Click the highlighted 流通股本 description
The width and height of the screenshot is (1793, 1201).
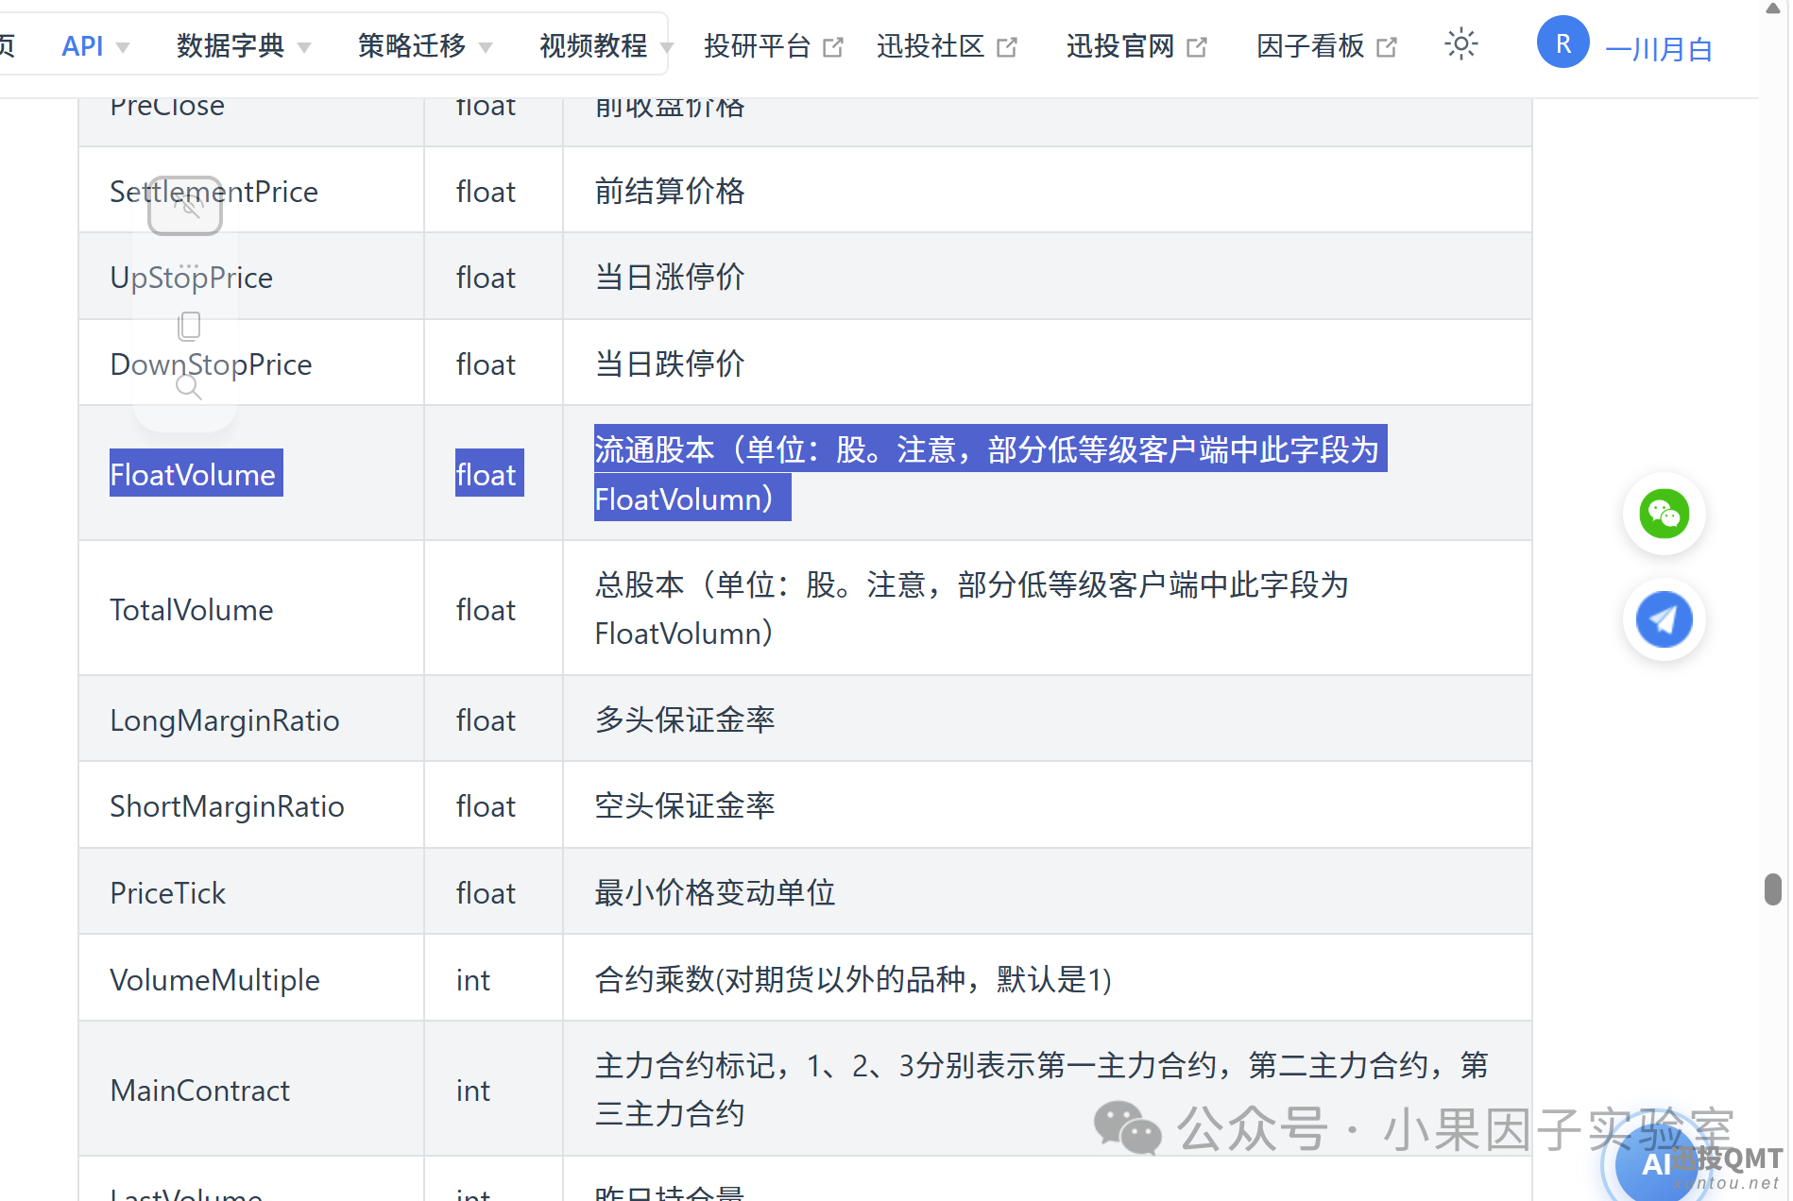click(990, 473)
